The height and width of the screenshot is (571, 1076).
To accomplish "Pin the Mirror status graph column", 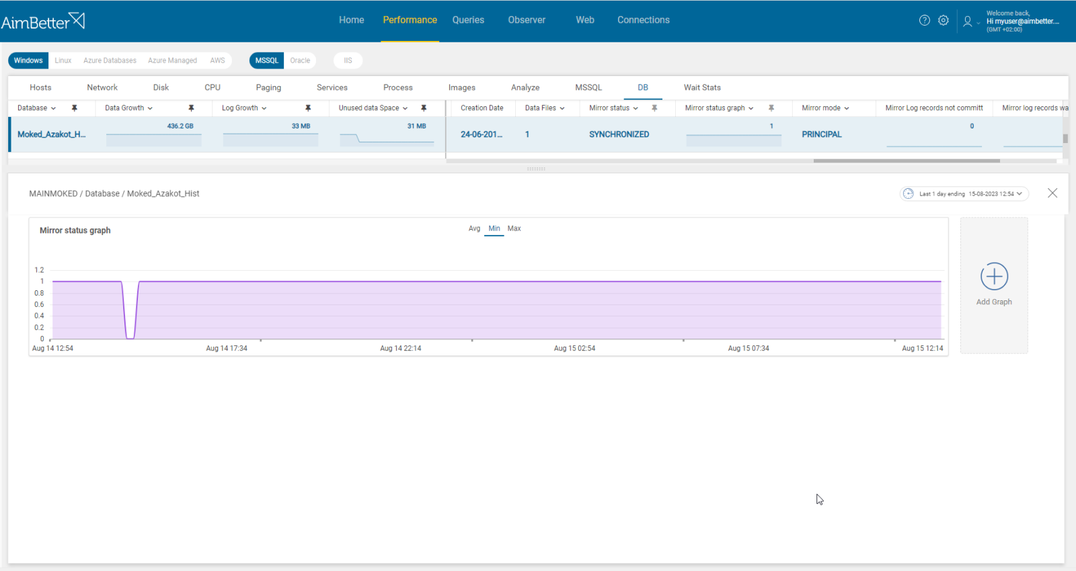I will (x=771, y=108).
